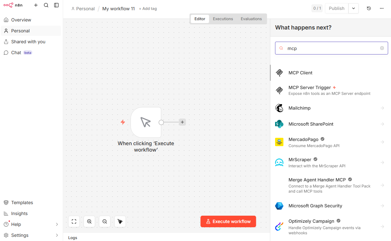Zoom out on the canvas

105,221
